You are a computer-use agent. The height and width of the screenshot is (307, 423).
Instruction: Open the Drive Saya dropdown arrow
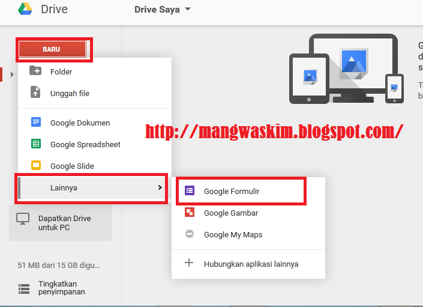coord(187,9)
